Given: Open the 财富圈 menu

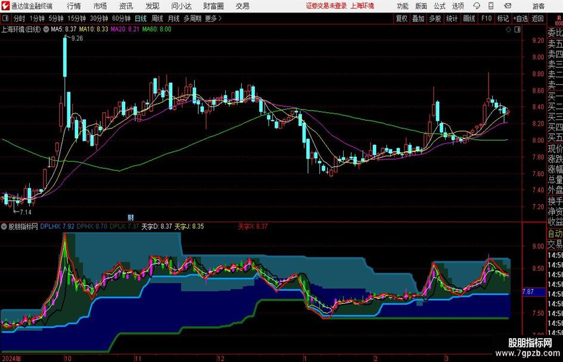Looking at the screenshot, I should pos(213,6).
